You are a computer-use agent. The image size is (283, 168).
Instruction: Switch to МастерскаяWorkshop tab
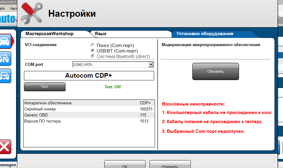click(49, 34)
